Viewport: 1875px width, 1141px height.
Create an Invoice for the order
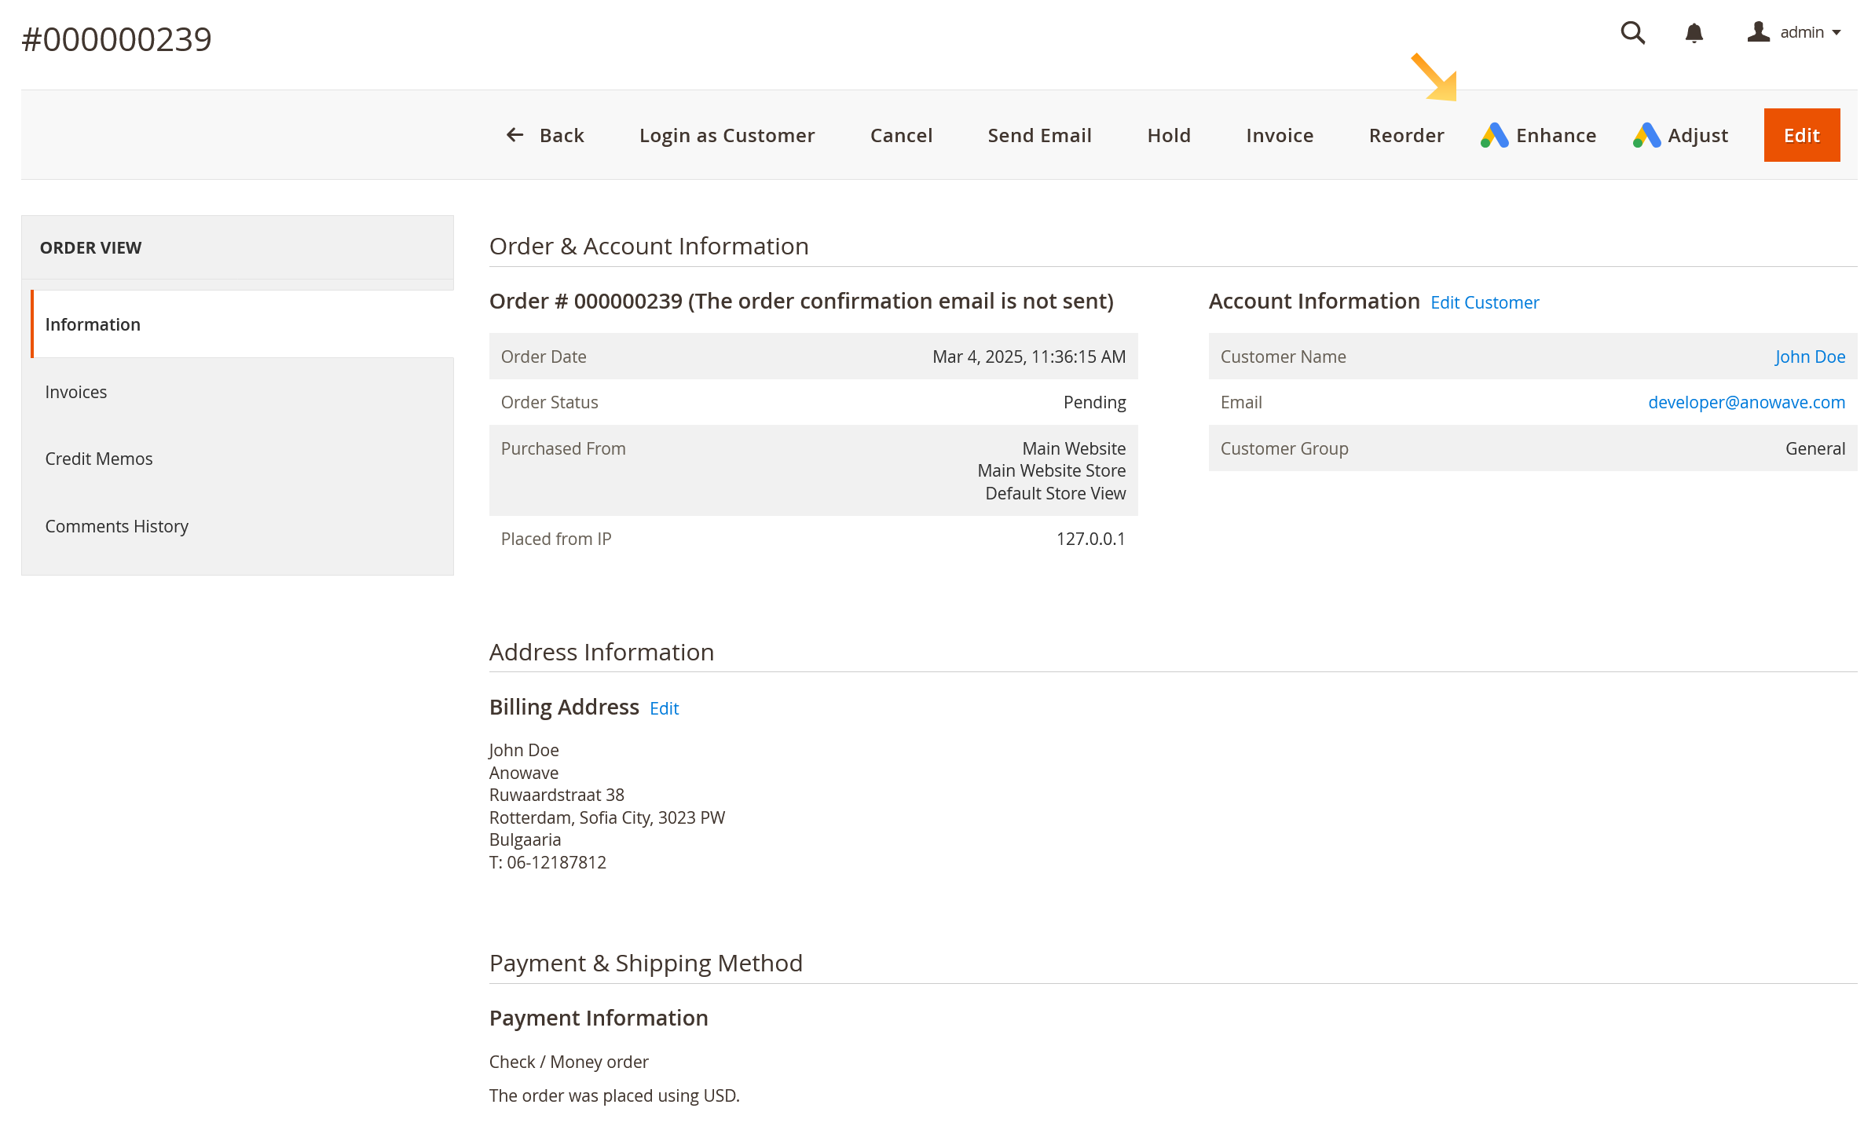[1280, 135]
